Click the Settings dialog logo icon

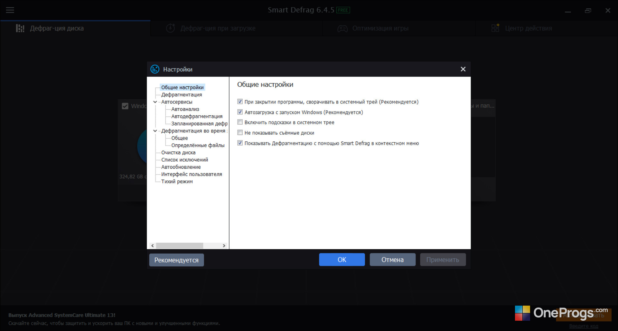(155, 69)
